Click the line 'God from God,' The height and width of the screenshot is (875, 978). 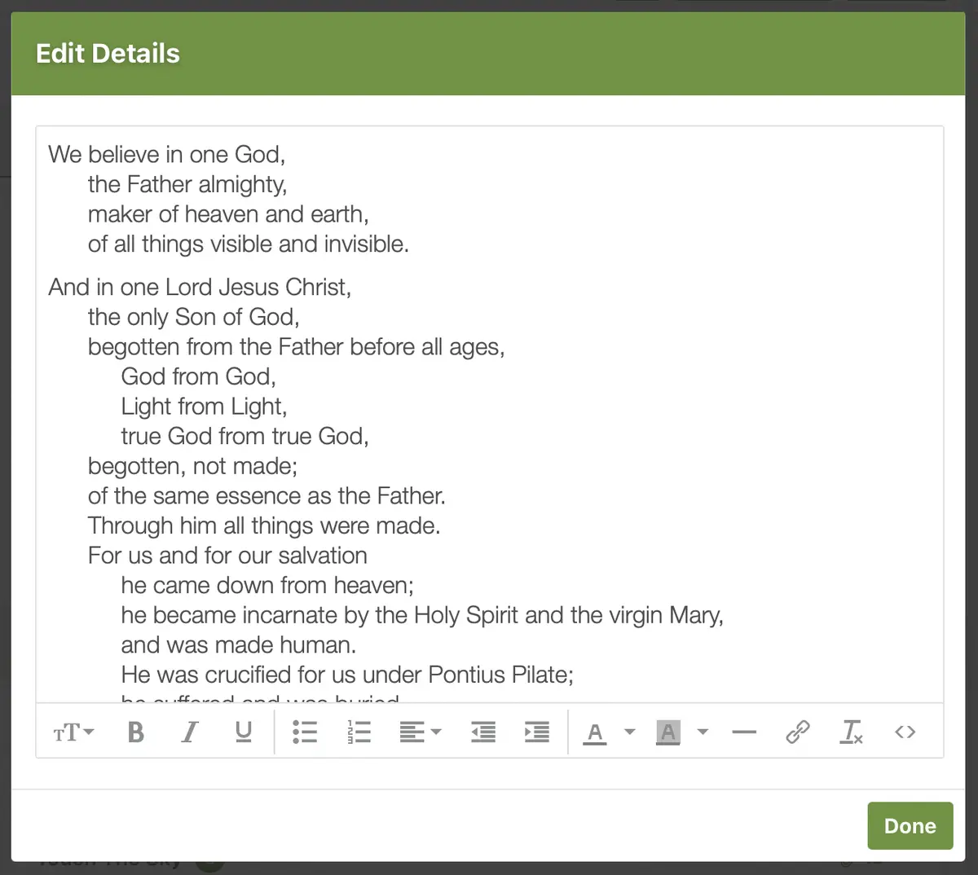199,376
